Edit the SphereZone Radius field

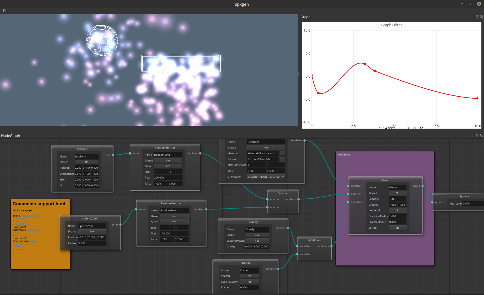[92, 243]
